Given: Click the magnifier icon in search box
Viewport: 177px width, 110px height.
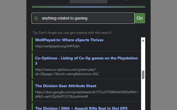Looking at the screenshot, I should pyautogui.click(x=36, y=18).
